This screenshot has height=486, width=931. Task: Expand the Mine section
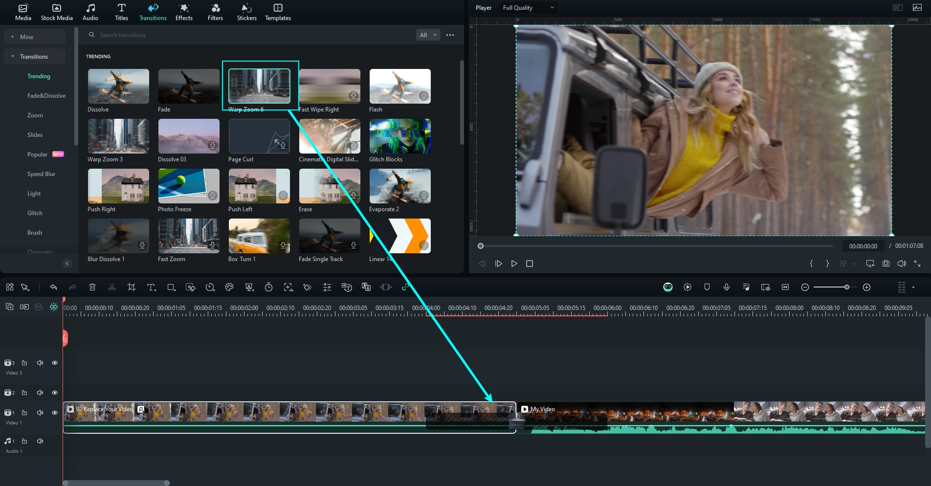coord(26,37)
